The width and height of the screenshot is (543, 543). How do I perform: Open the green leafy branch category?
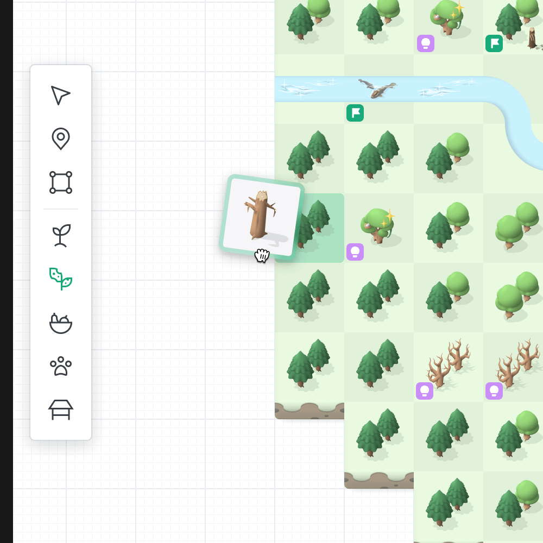click(x=61, y=279)
